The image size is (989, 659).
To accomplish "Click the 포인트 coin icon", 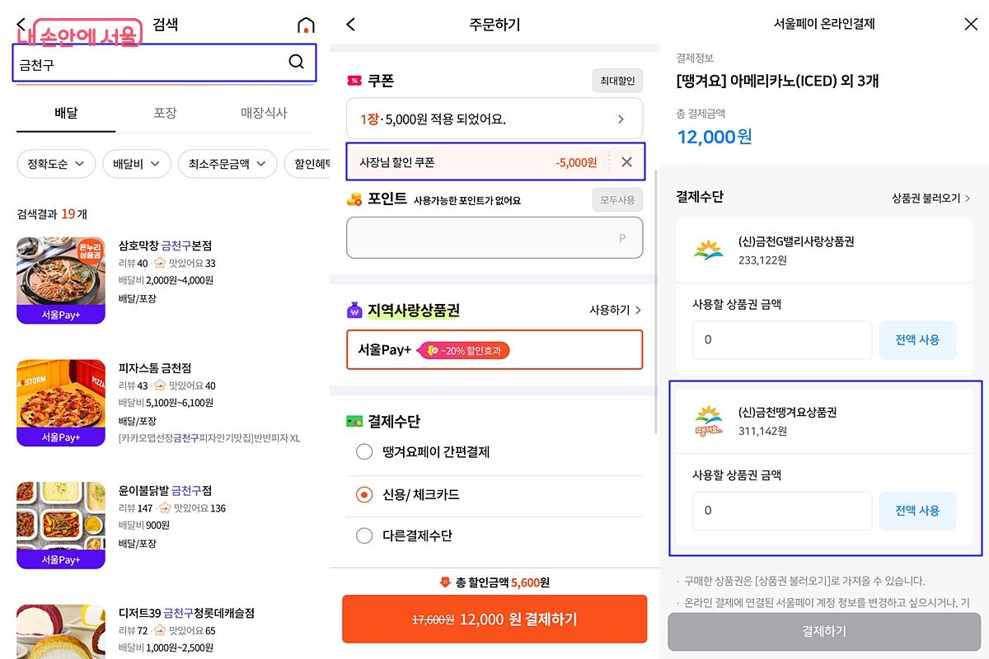I will 353,199.
